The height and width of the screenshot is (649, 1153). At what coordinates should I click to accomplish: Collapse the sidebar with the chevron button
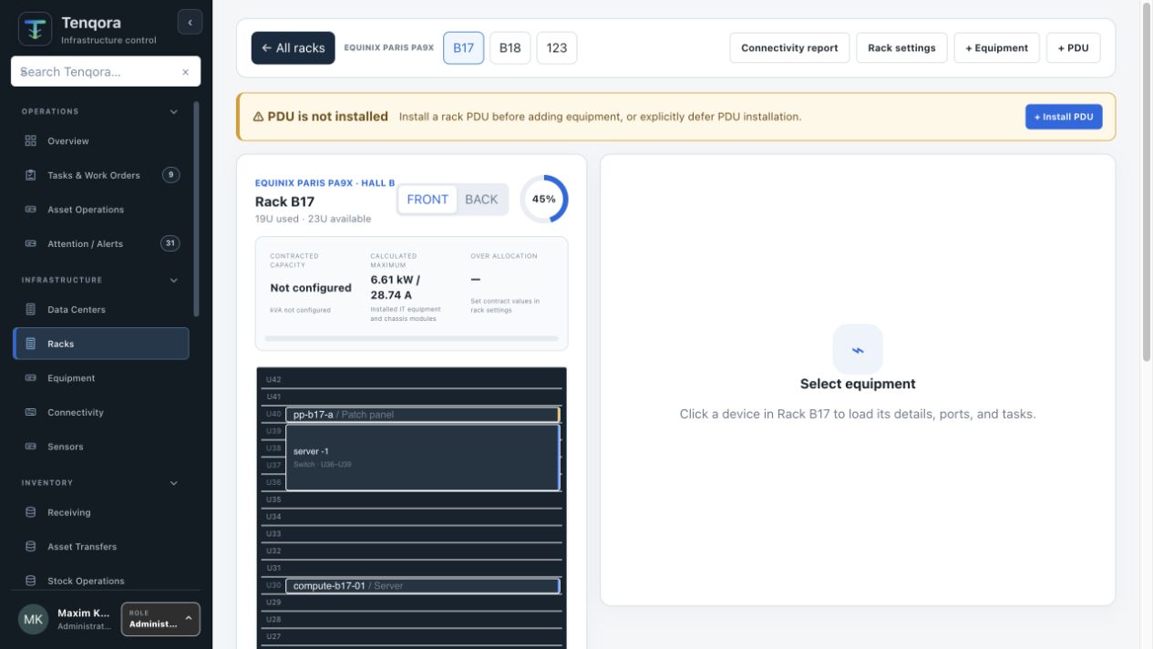[x=190, y=23]
